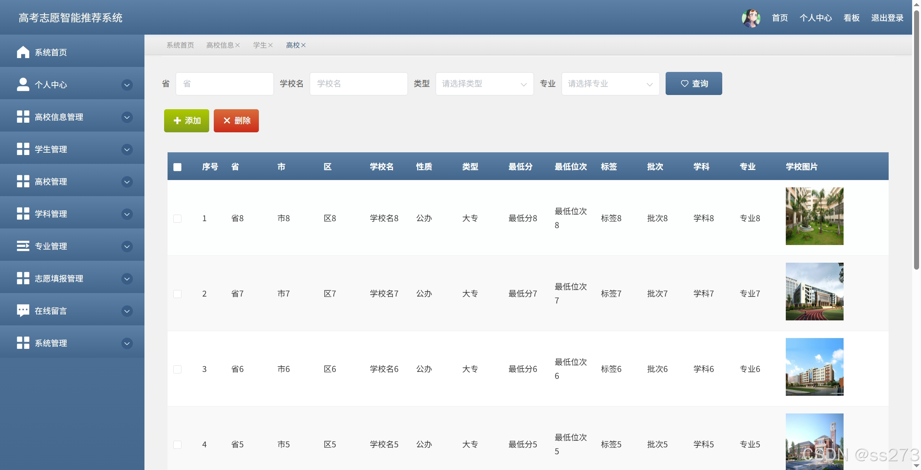Check the checkbox for row 省8

pos(177,218)
